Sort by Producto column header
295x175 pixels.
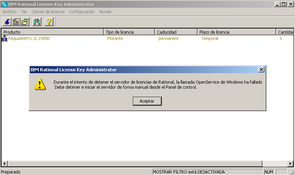(x=53, y=32)
